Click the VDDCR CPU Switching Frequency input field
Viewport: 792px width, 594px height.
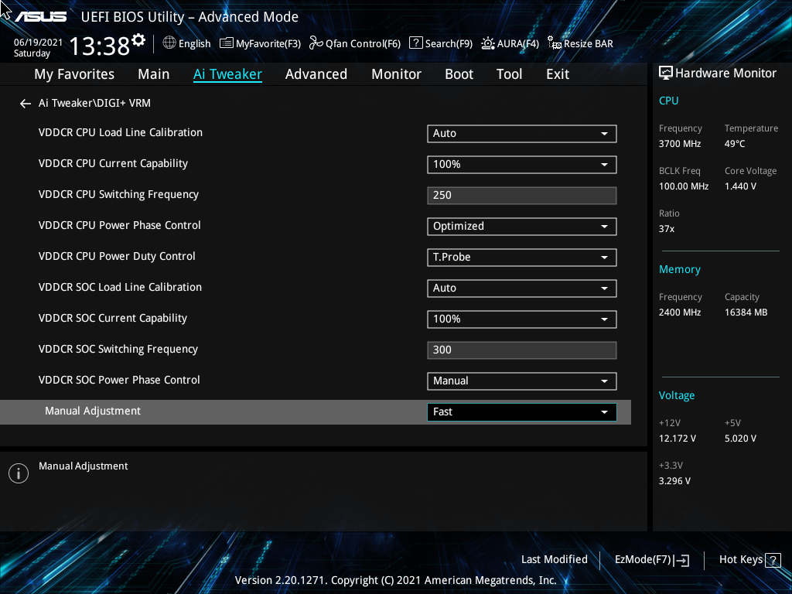[x=521, y=195]
